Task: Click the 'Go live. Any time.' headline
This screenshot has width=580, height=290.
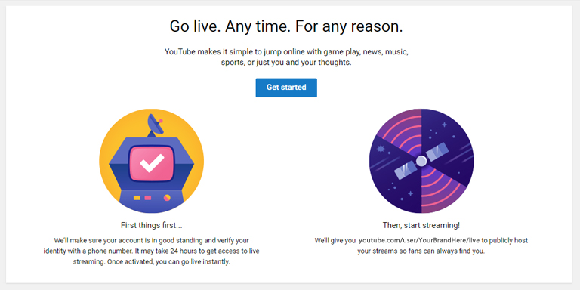Action: 286,26
